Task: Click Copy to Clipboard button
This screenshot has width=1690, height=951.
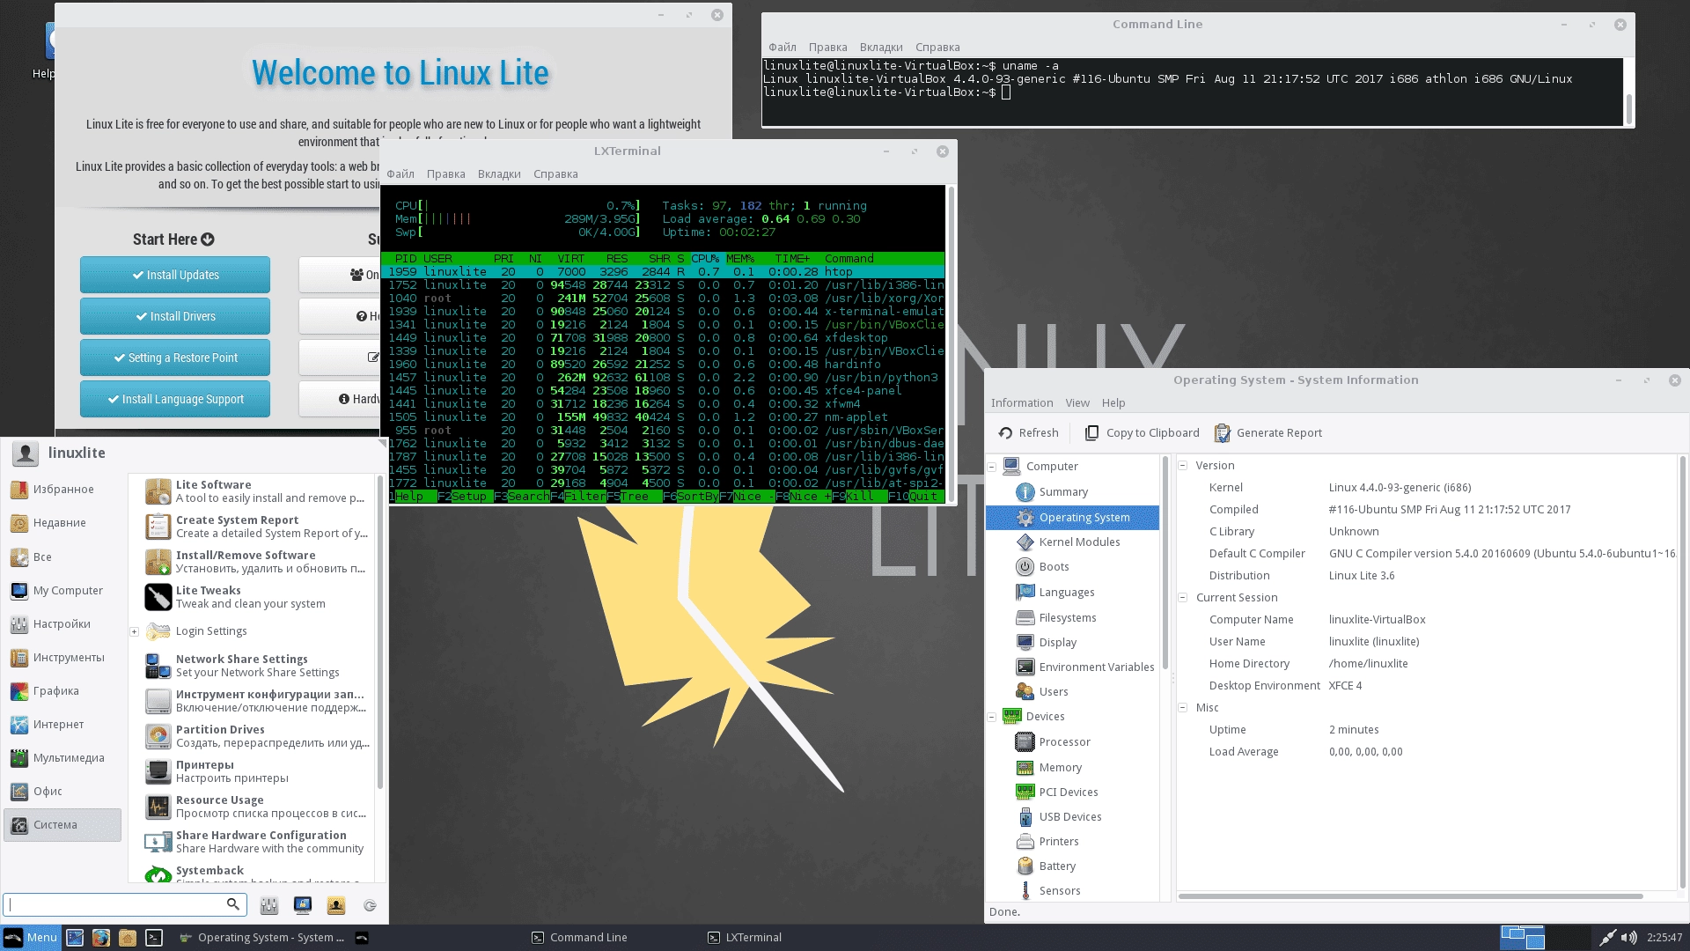Action: pos(1142,433)
